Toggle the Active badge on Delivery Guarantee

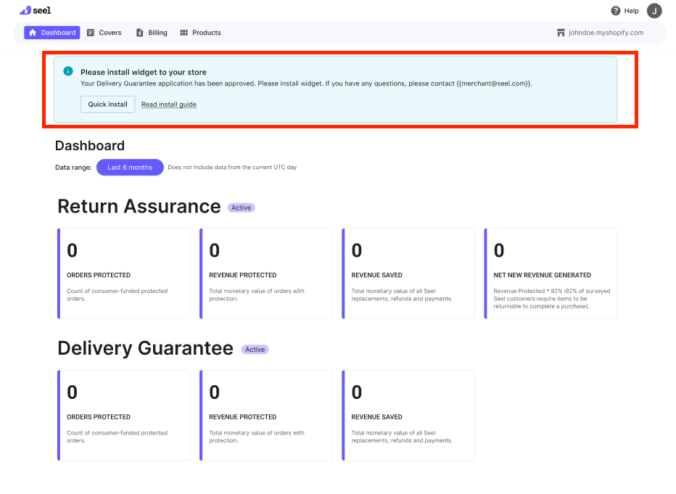[x=255, y=349]
